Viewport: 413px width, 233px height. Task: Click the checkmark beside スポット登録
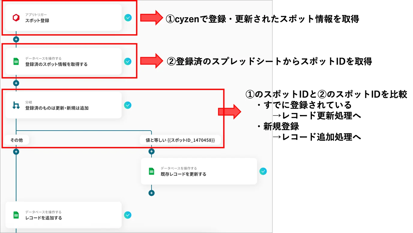tap(128, 18)
